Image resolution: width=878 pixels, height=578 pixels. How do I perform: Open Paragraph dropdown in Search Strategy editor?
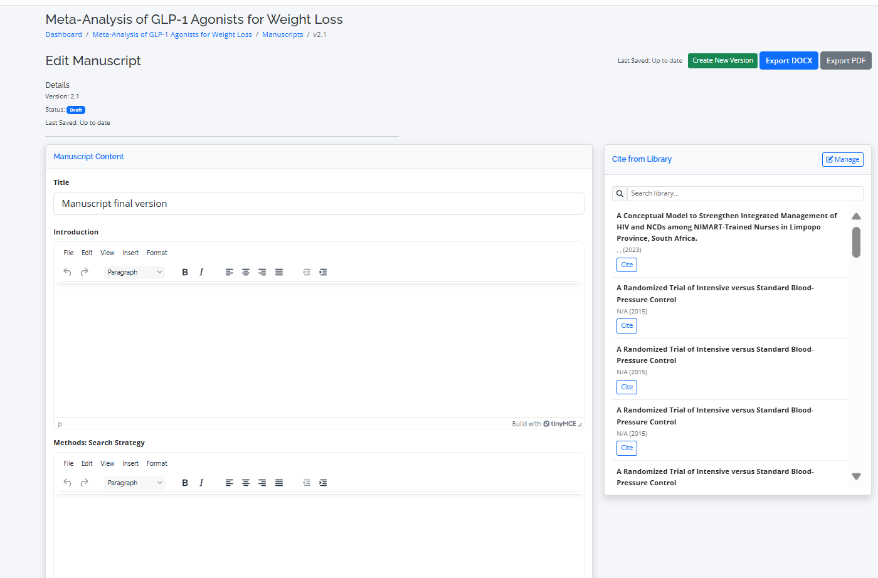[x=134, y=483]
